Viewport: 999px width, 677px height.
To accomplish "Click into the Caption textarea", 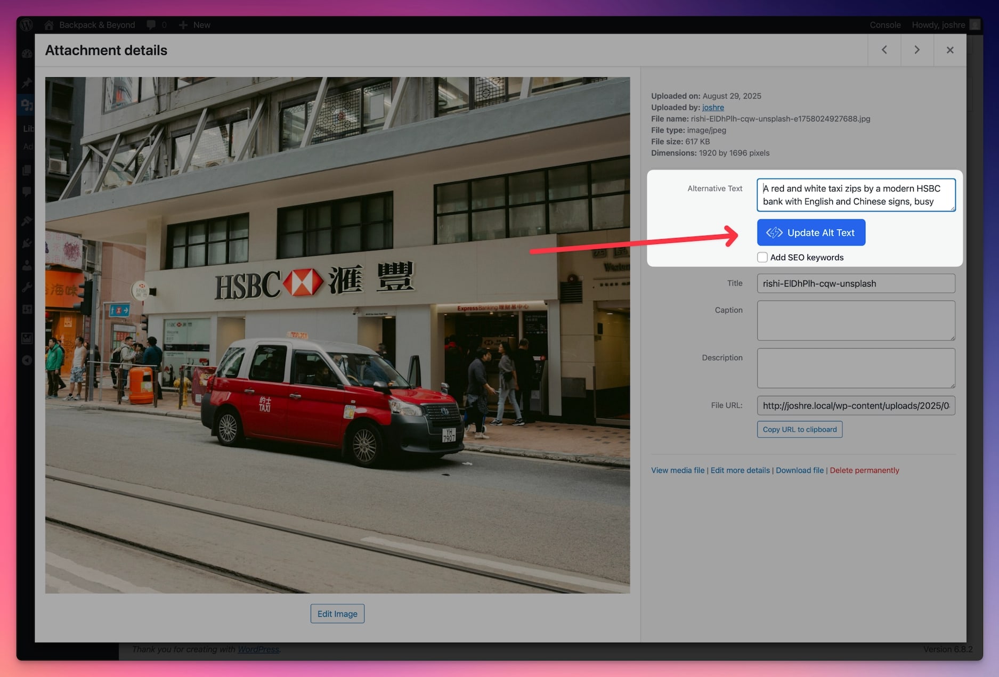I will [x=856, y=321].
